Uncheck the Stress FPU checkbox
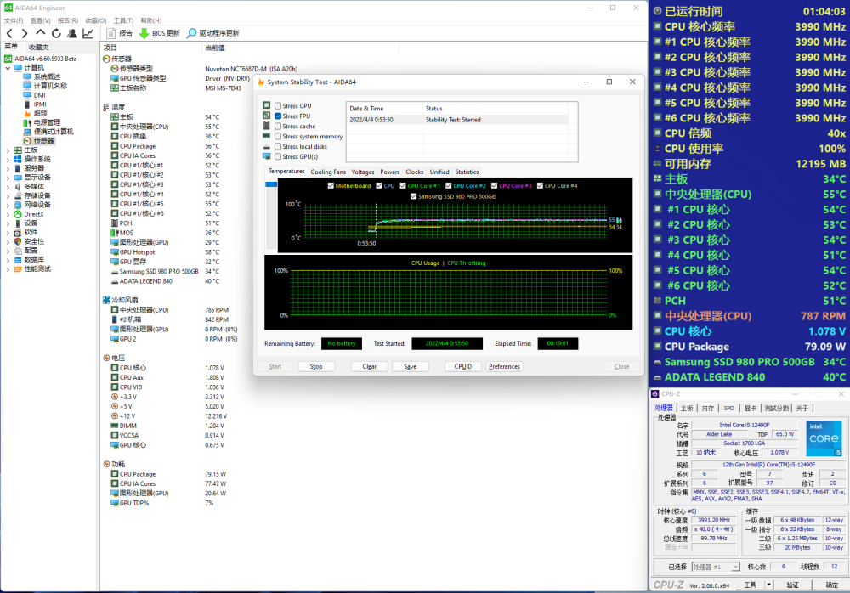The height and width of the screenshot is (593, 850). coord(278,116)
